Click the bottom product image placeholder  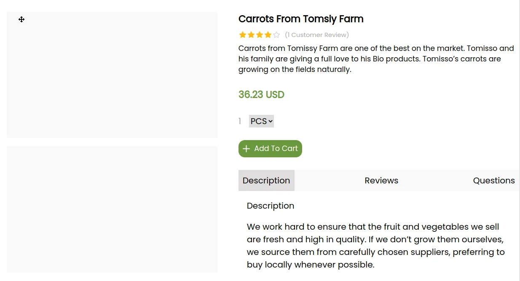(x=112, y=209)
